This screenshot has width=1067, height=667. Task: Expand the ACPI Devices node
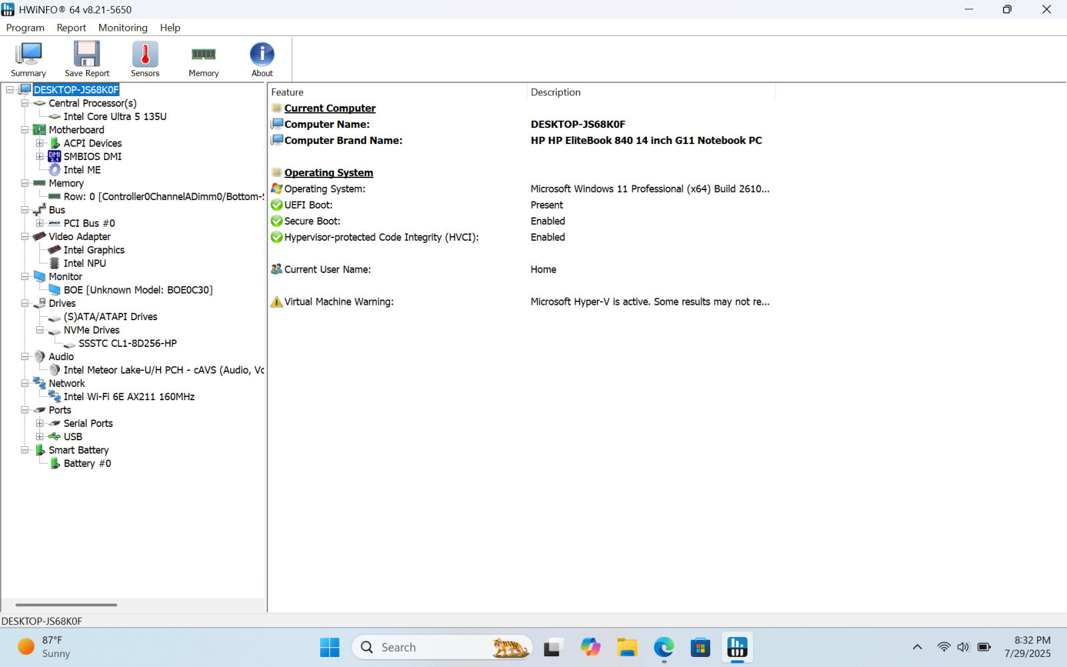coord(40,143)
